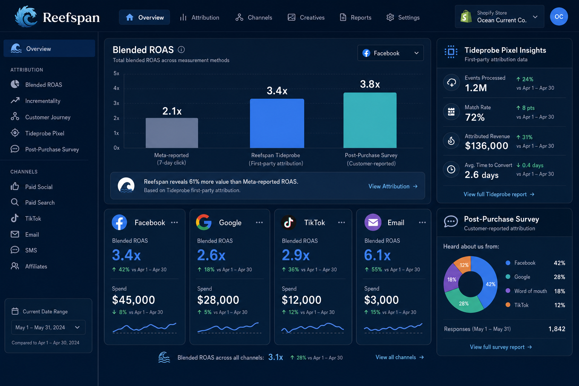Viewport: 579px width, 386px height.
Task: Click the Reefspan Tideprobe 3.4x bar
Action: coord(277,123)
